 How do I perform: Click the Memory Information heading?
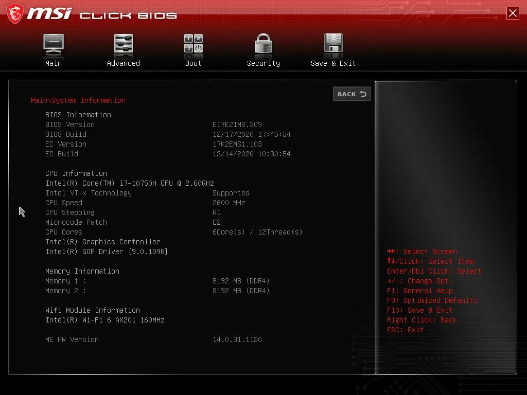82,271
